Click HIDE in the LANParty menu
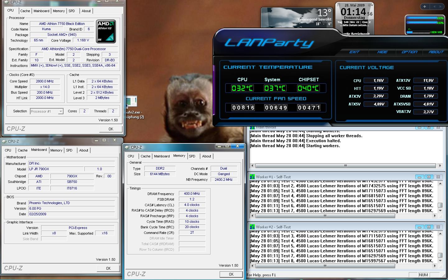This screenshot has height=280, width=448. [x=382, y=52]
